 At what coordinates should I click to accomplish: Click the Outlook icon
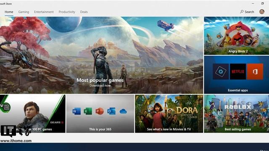point(111,111)
